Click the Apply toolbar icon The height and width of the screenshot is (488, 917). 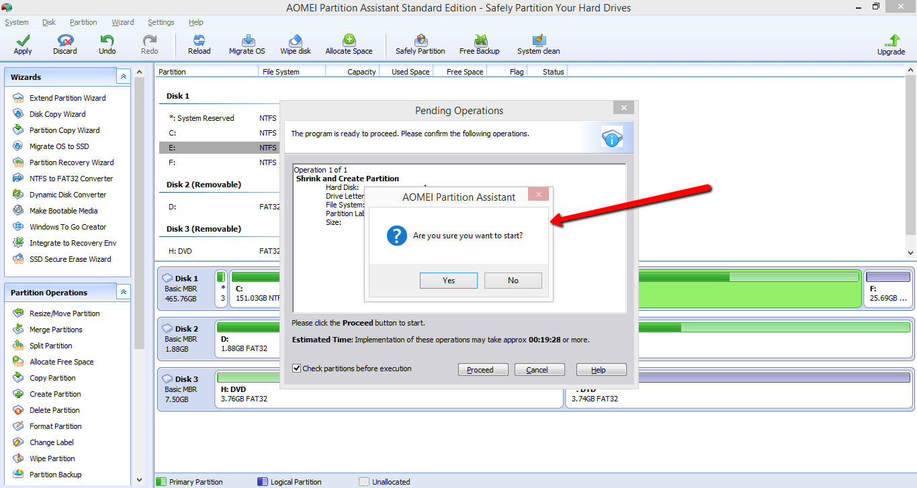click(23, 45)
